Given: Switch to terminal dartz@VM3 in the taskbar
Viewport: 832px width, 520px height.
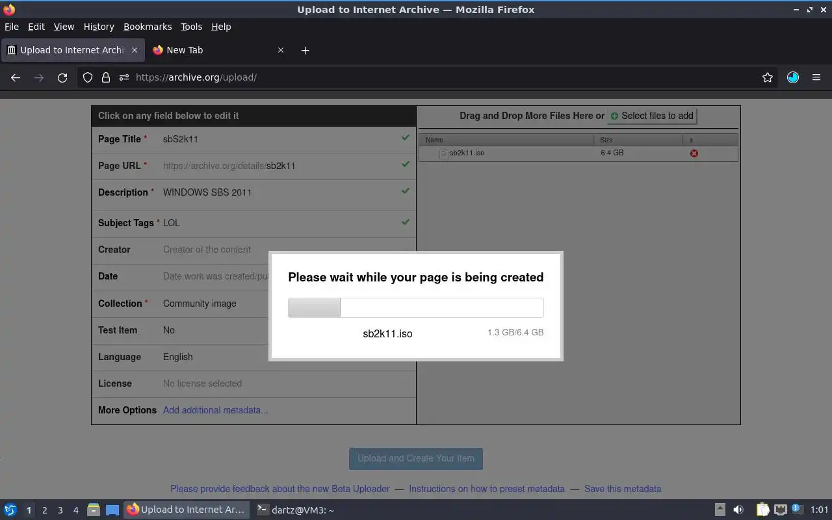Looking at the screenshot, I should 296,510.
